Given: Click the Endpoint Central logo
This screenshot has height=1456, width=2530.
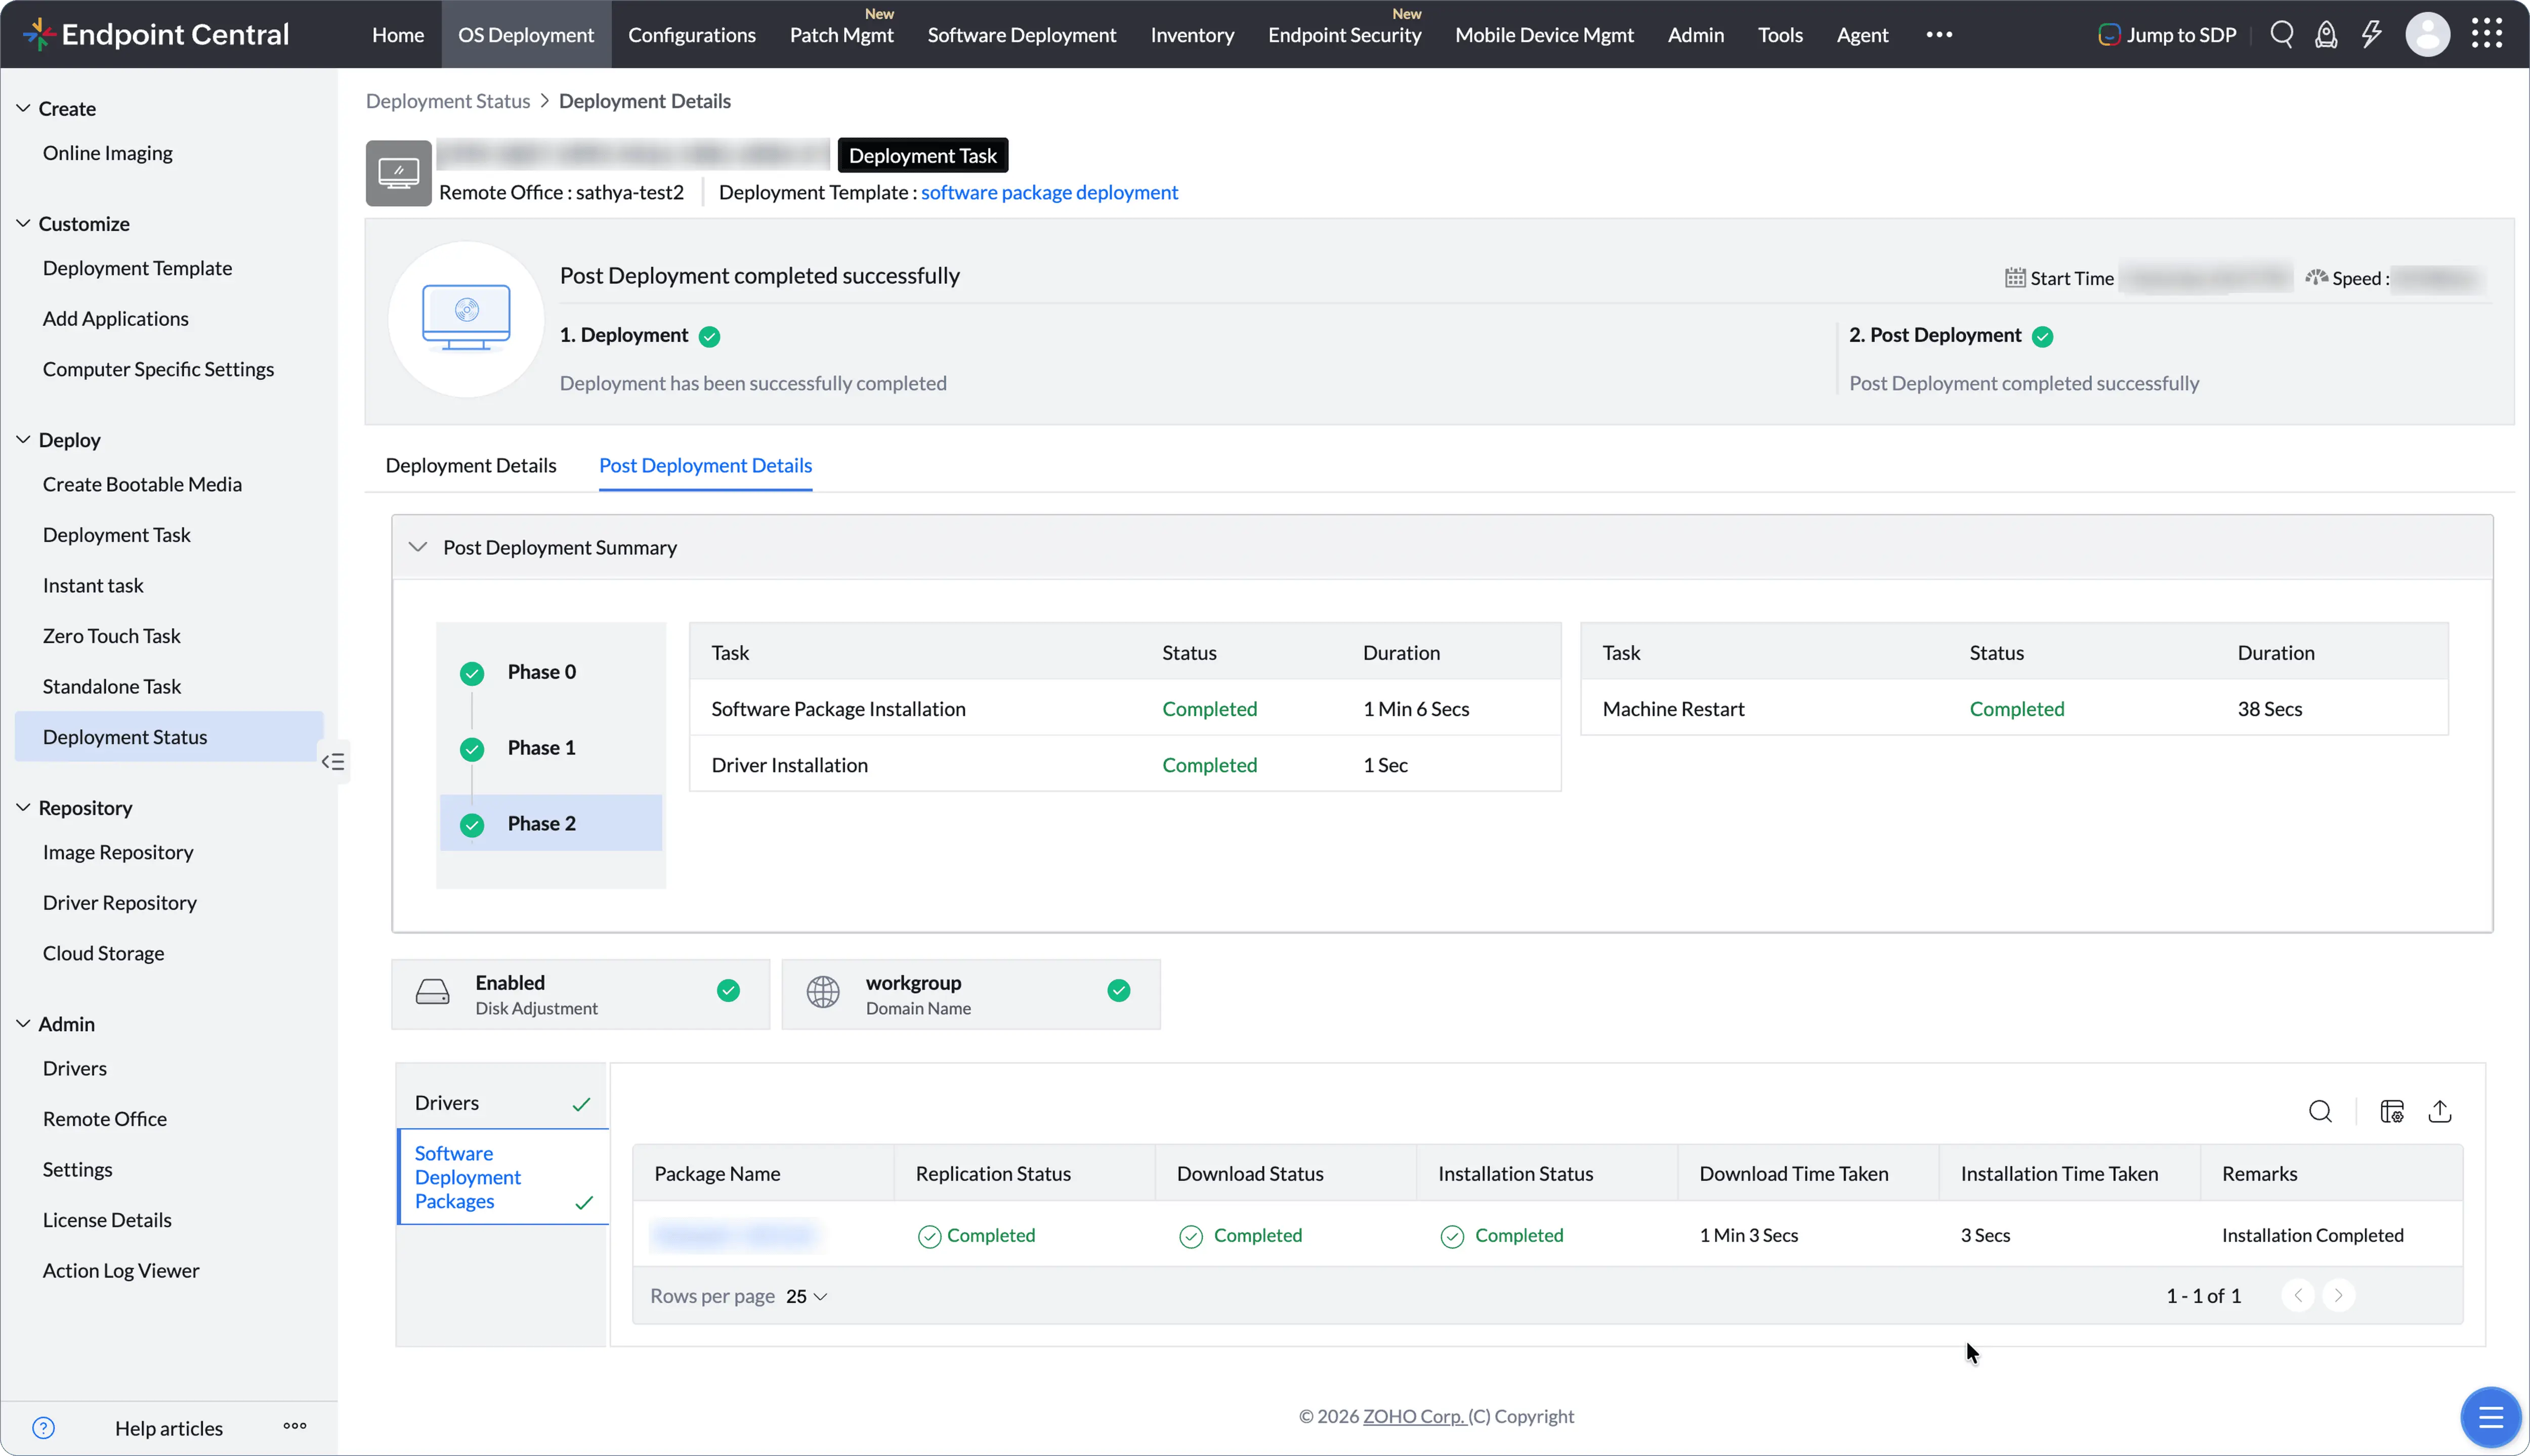Looking at the screenshot, I should [156, 34].
